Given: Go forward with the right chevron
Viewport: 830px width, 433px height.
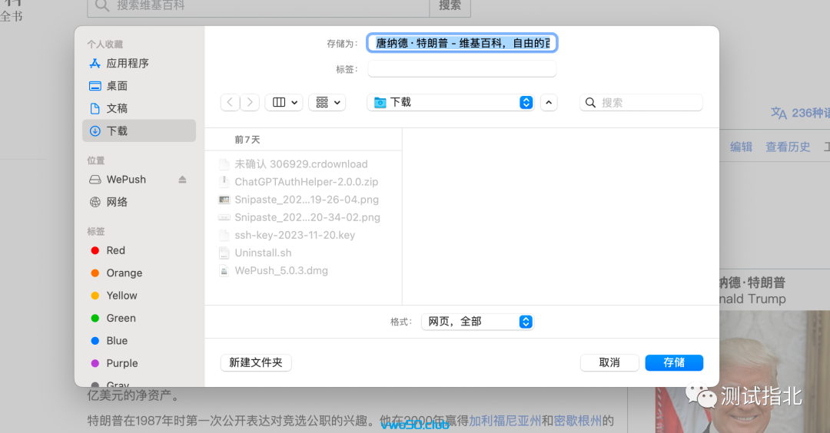Looking at the screenshot, I should tap(250, 102).
